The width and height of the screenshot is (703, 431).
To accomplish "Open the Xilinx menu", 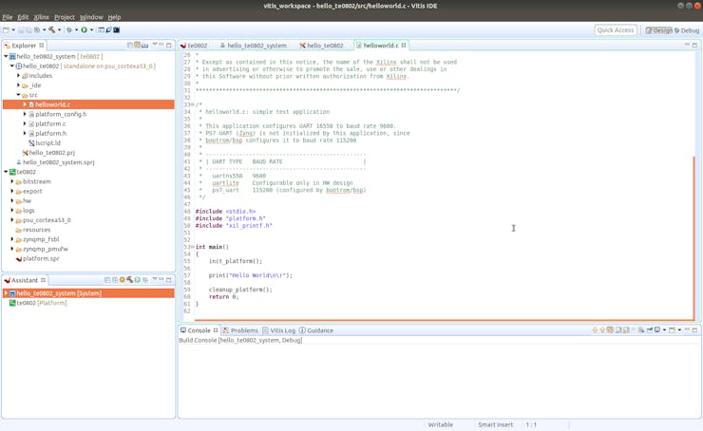I will (x=41, y=17).
